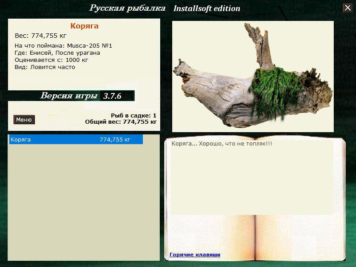The image size is (356, 267).
Task: Click the Общий вес total line
Action: coord(121,121)
